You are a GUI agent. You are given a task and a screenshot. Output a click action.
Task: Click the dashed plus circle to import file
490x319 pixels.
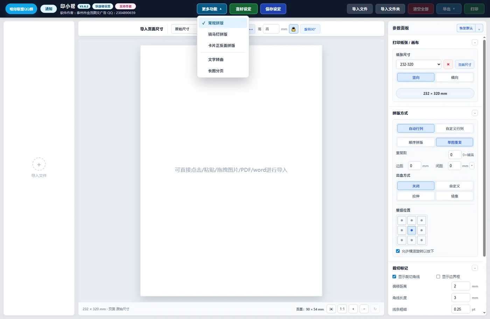click(39, 164)
